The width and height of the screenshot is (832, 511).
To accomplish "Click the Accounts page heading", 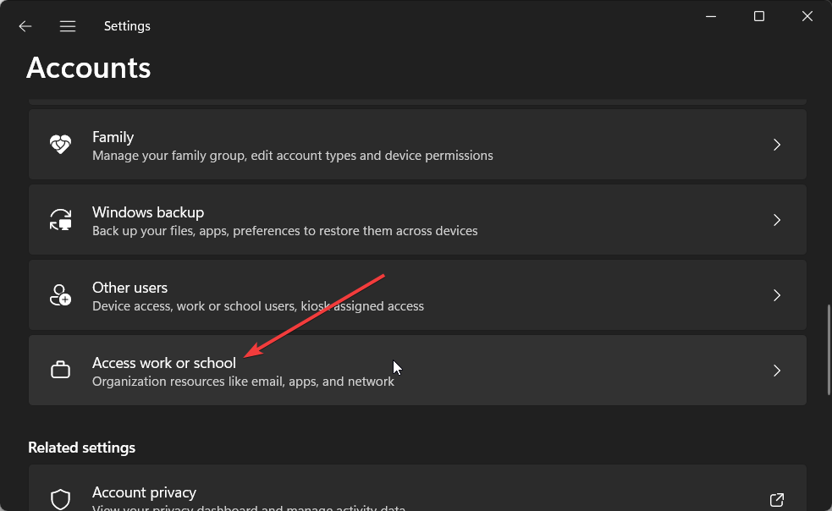I will coord(89,68).
